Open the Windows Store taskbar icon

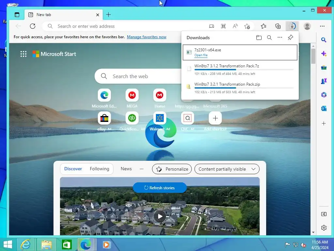tap(67, 244)
